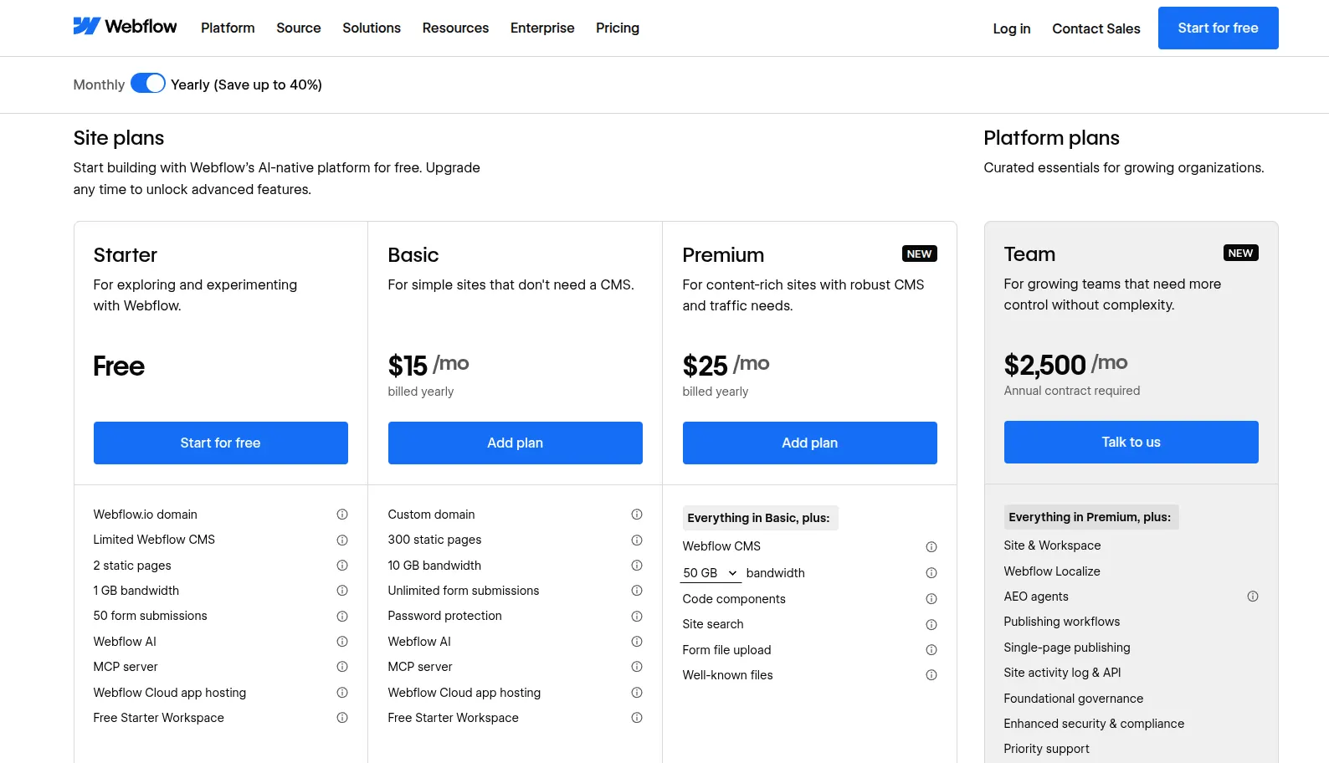Select the Monthly billing label
The width and height of the screenshot is (1329, 763).
pyautogui.click(x=99, y=84)
